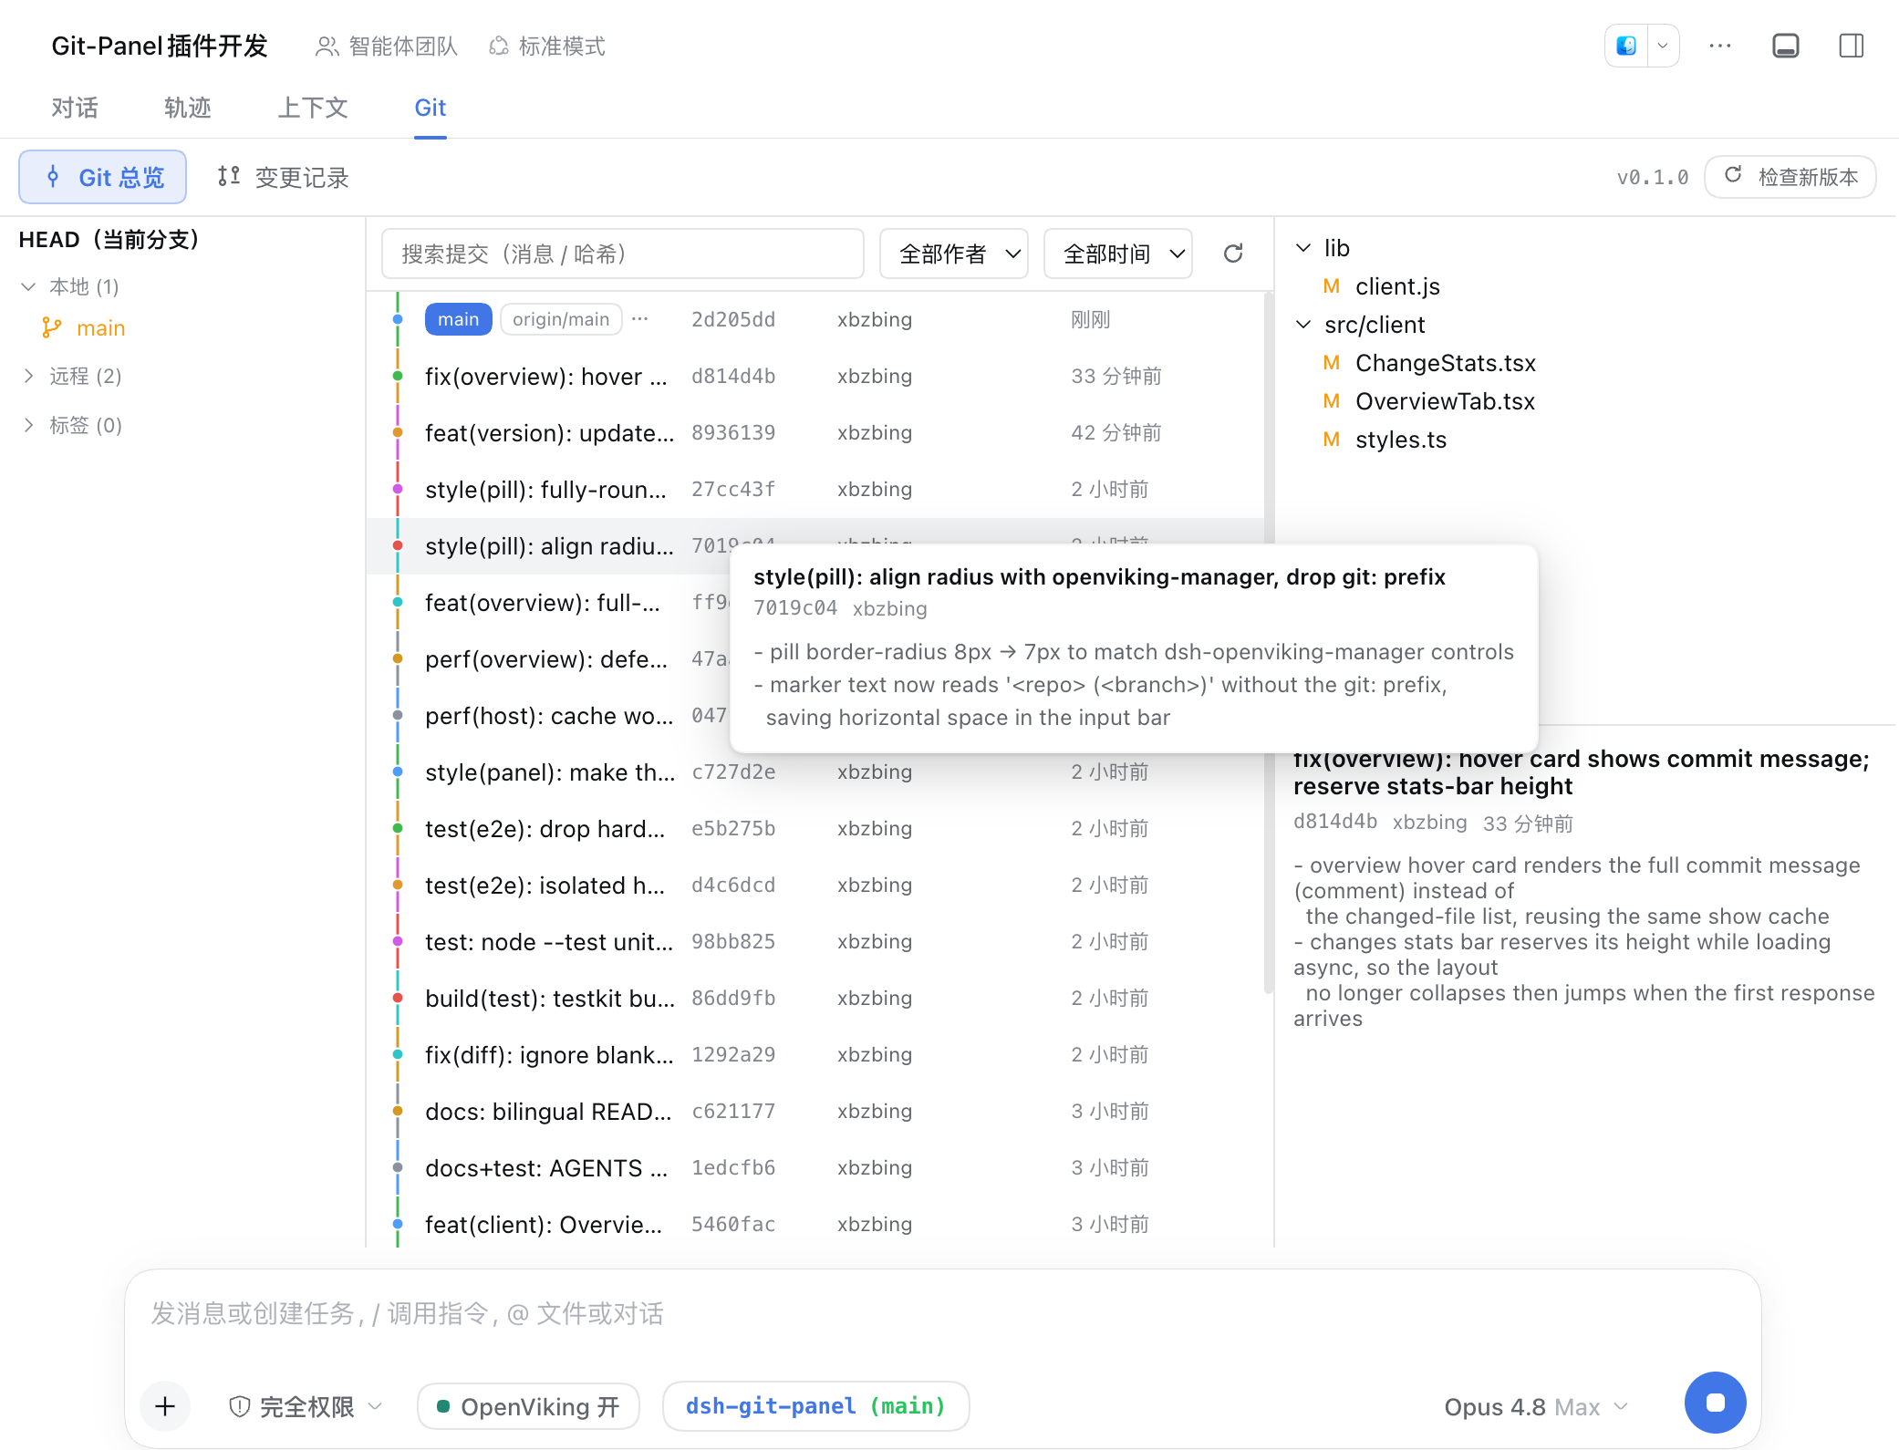This screenshot has height=1450, width=1899.
Task: Switch to the 上下文 tab
Action: (x=313, y=108)
